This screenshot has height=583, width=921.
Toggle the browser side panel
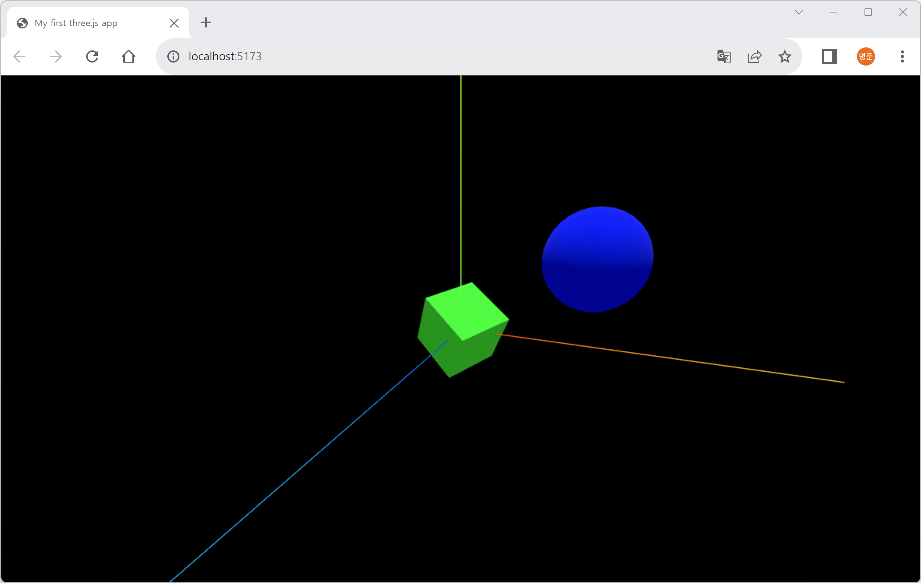click(x=829, y=56)
